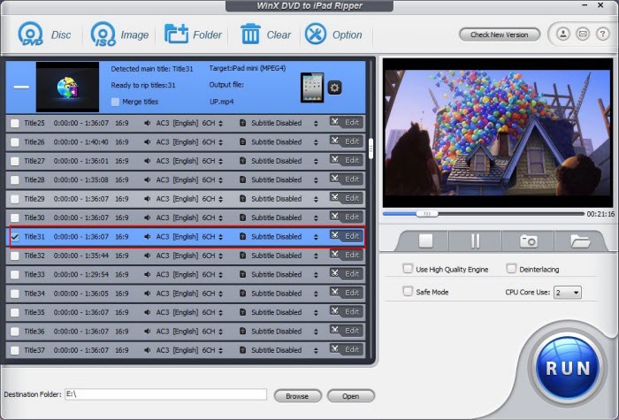Enable Safe Mode

(x=408, y=291)
